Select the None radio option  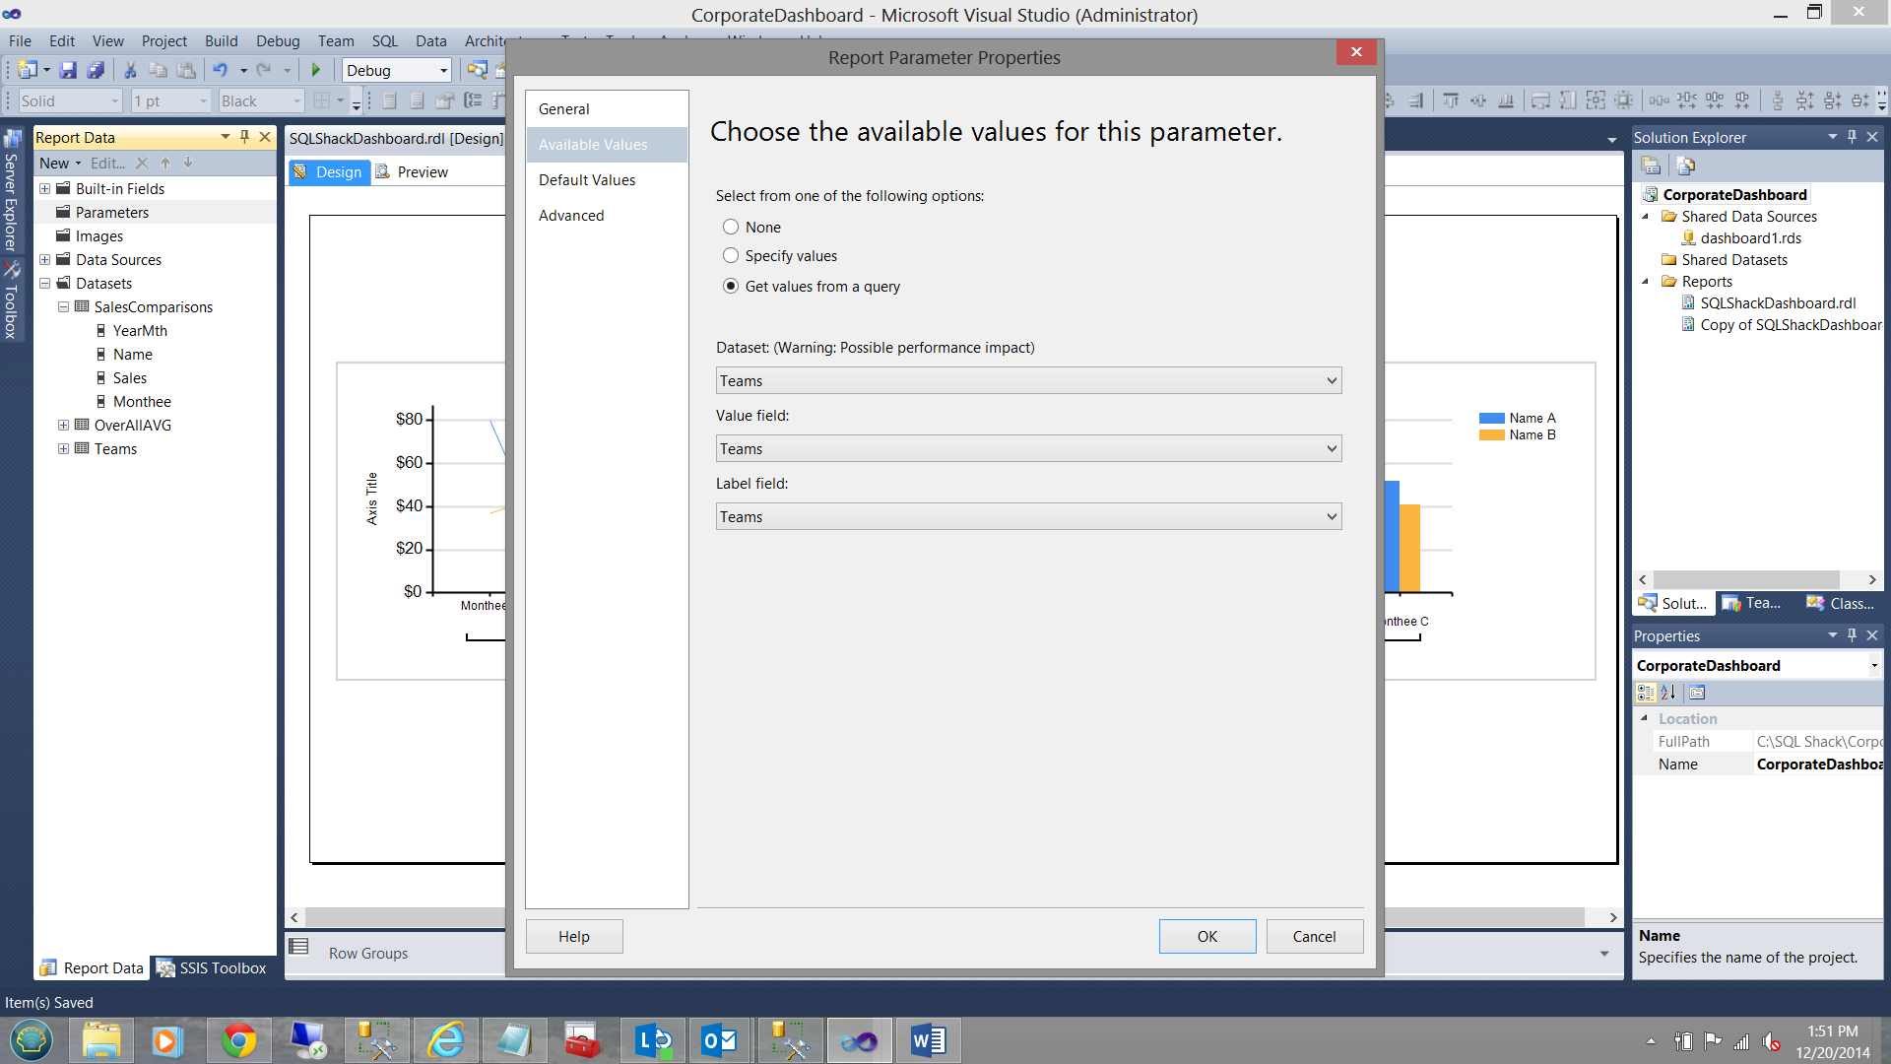731,228
